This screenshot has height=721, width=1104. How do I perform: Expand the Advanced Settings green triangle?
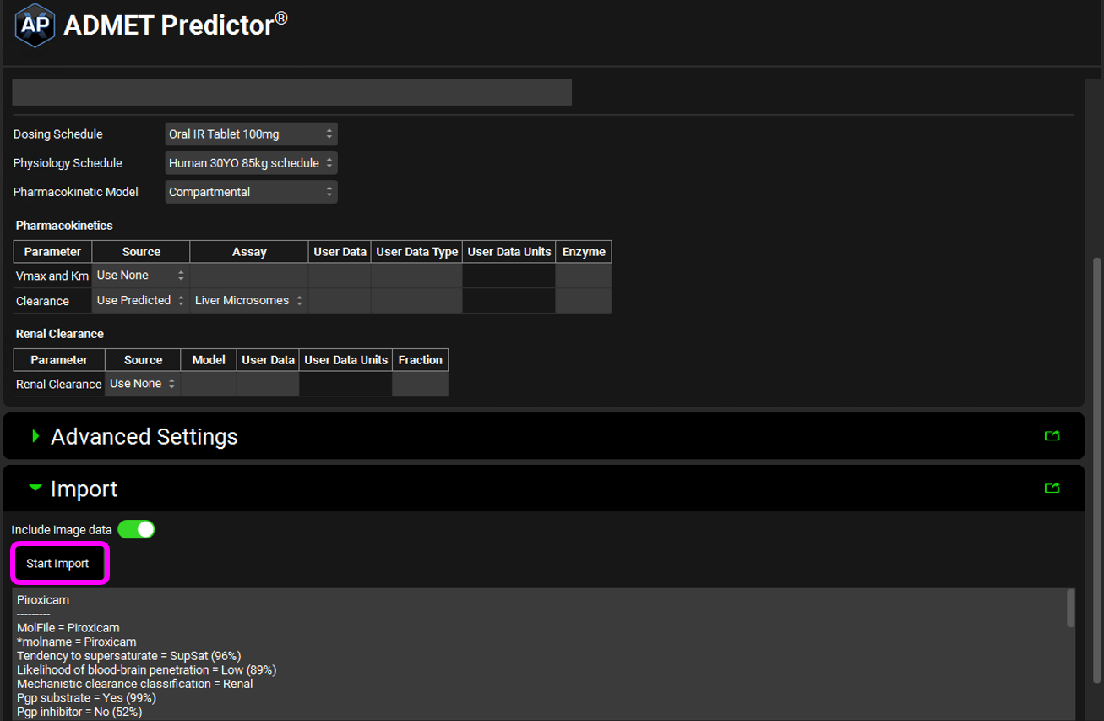point(35,436)
